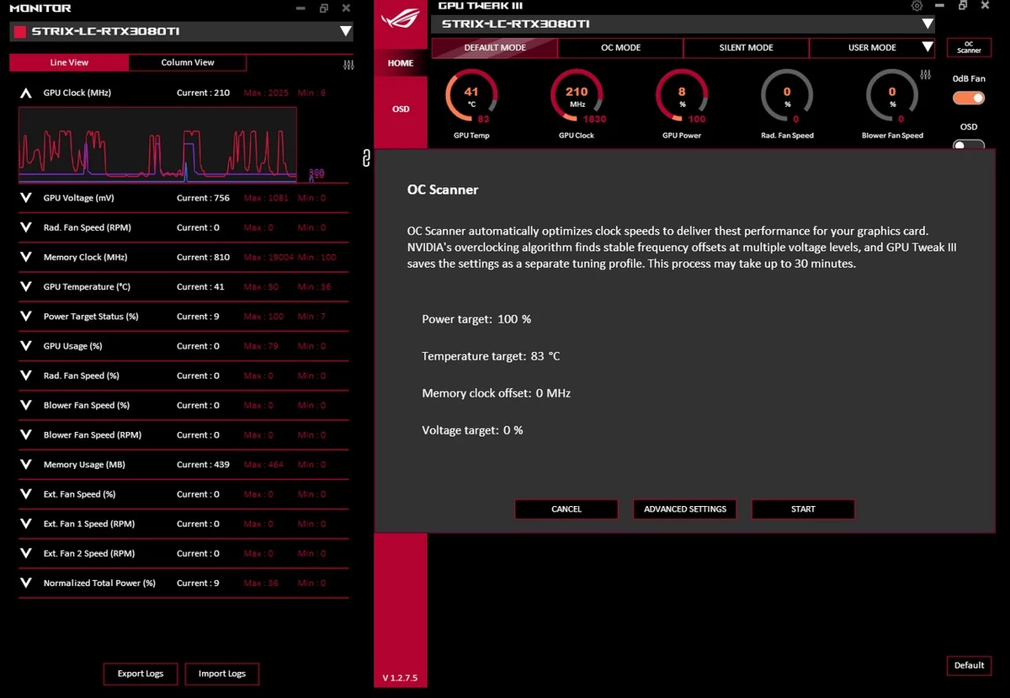Click the OC Scanner dialog heading
This screenshot has width=1010, height=698.
[x=443, y=189]
